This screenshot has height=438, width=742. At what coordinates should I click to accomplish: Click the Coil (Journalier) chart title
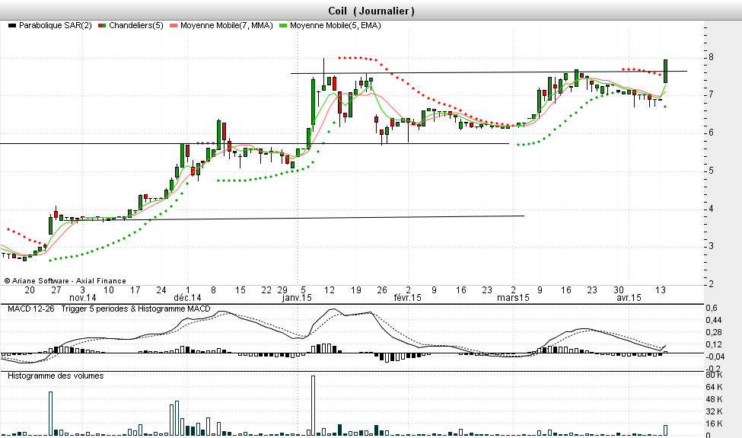coord(371,11)
